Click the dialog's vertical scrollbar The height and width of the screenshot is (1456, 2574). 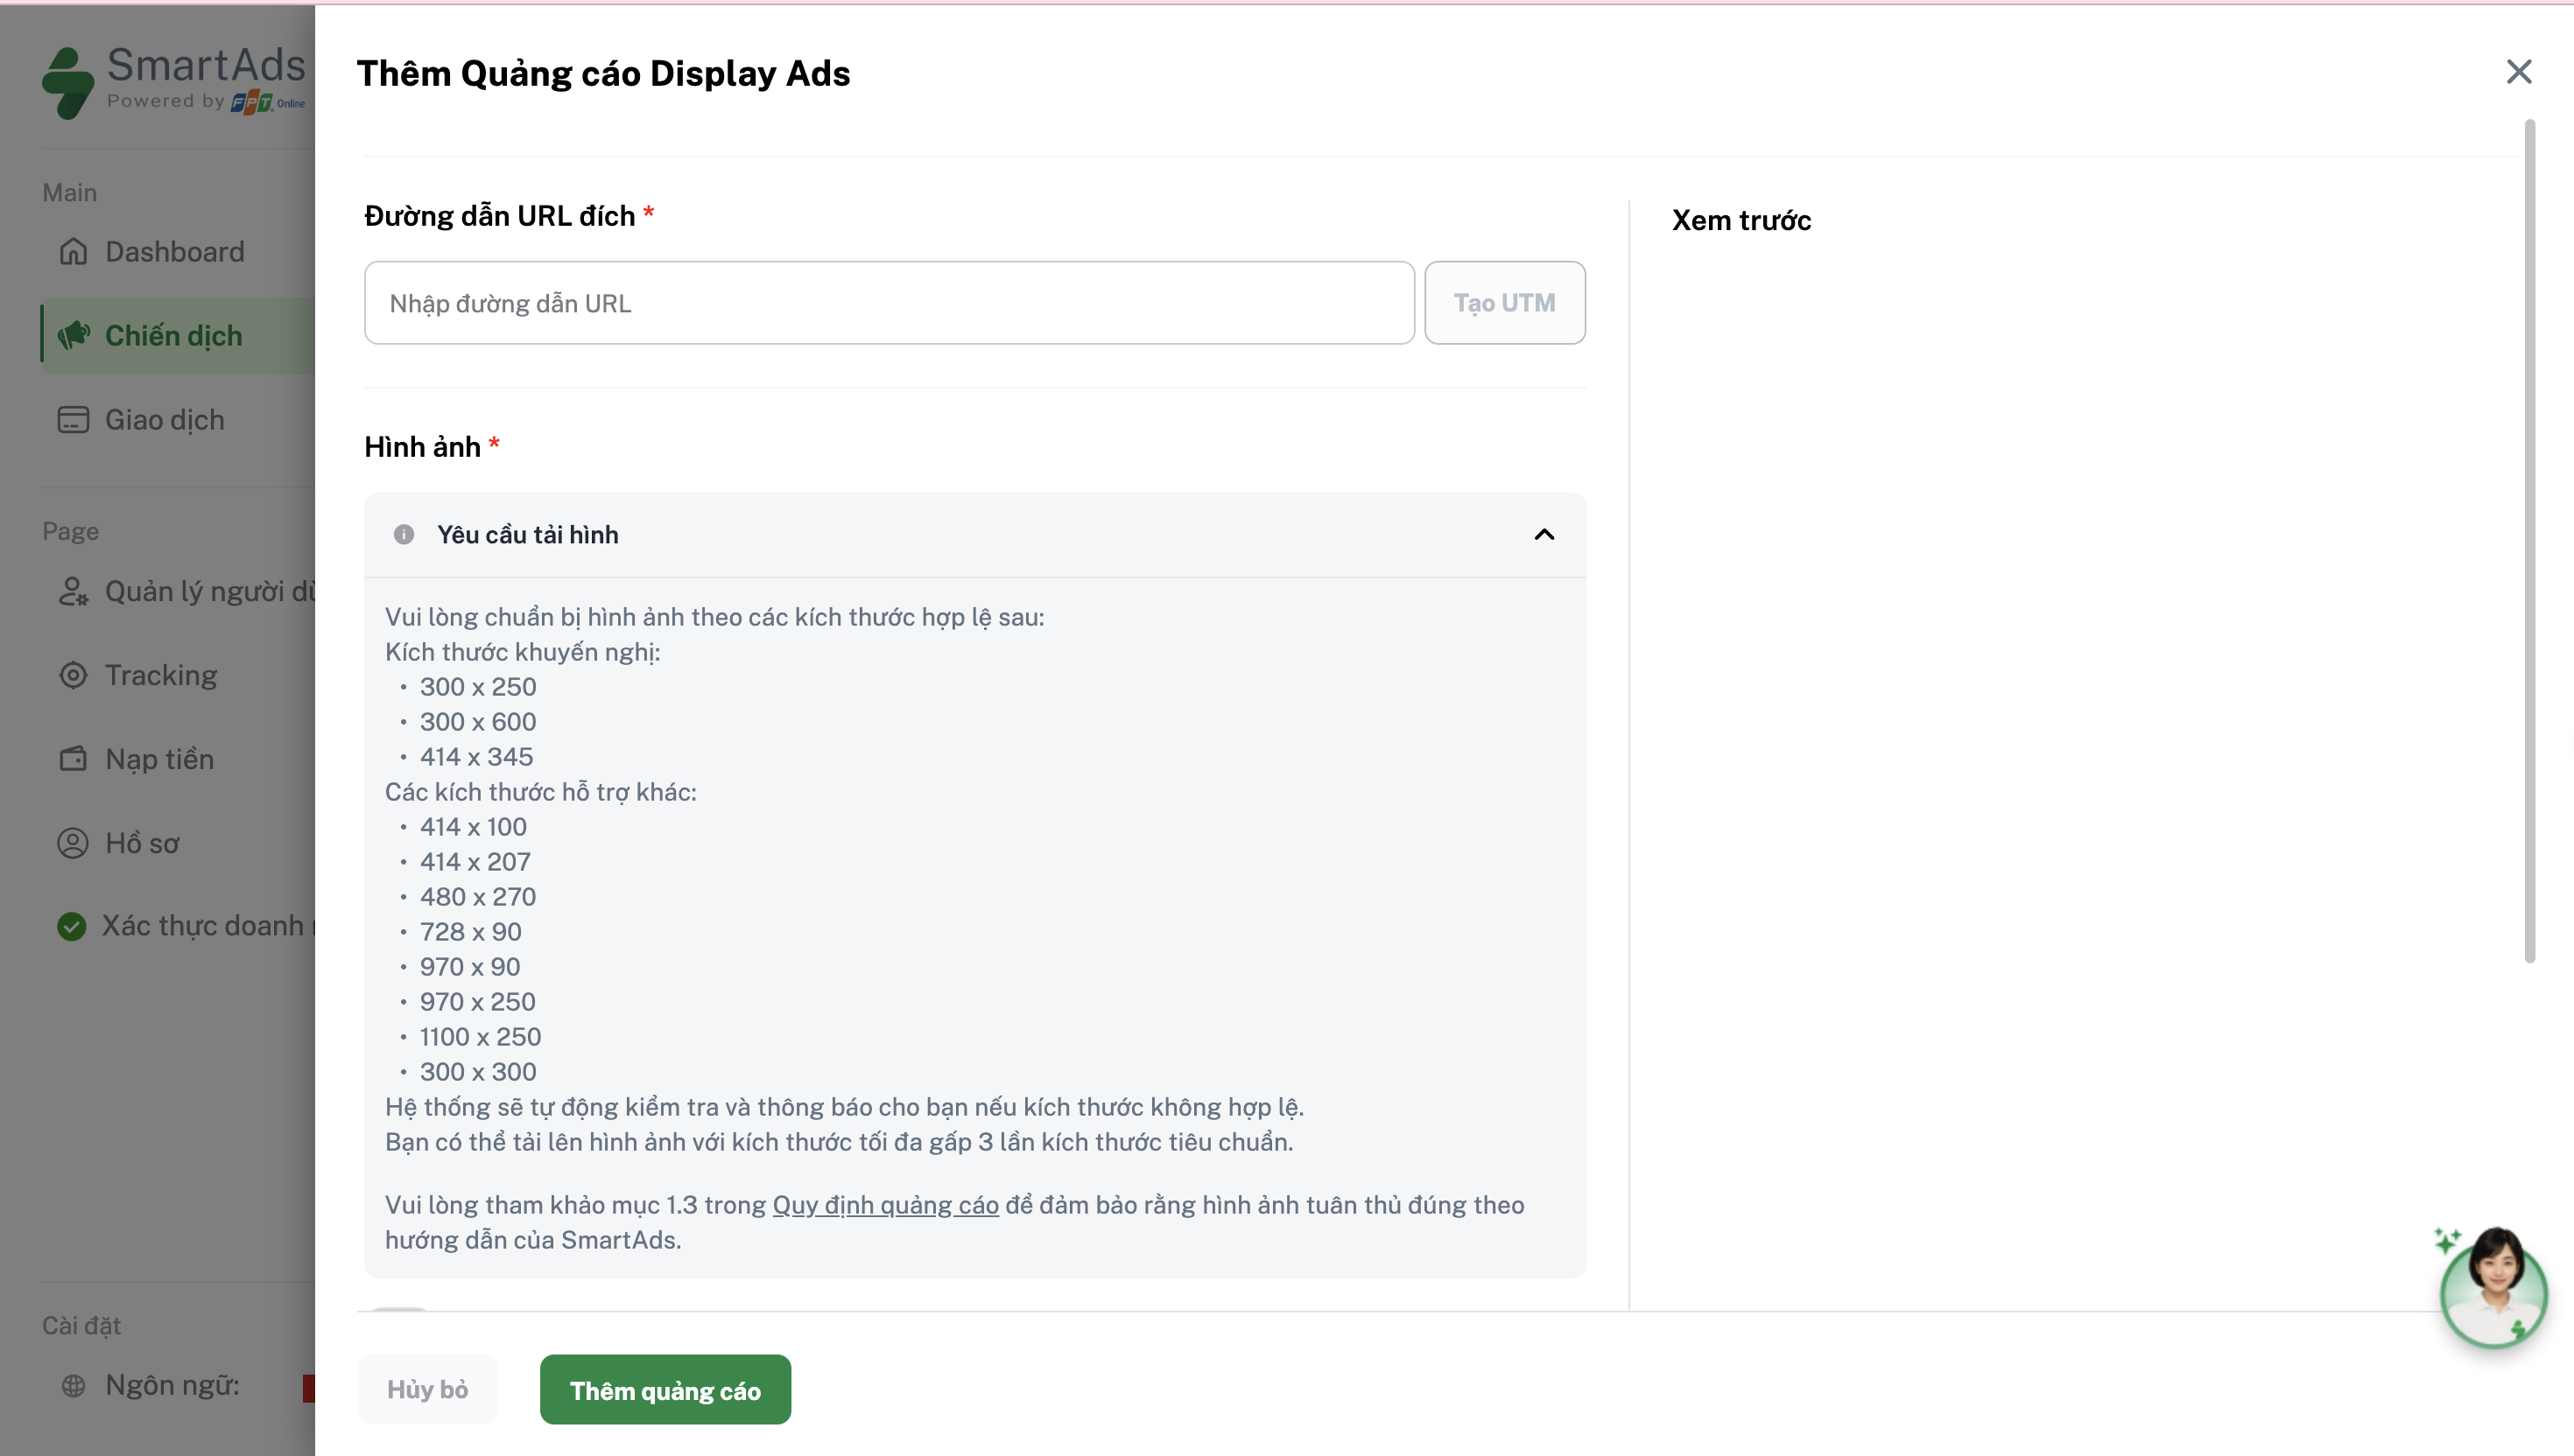pyautogui.click(x=2529, y=540)
